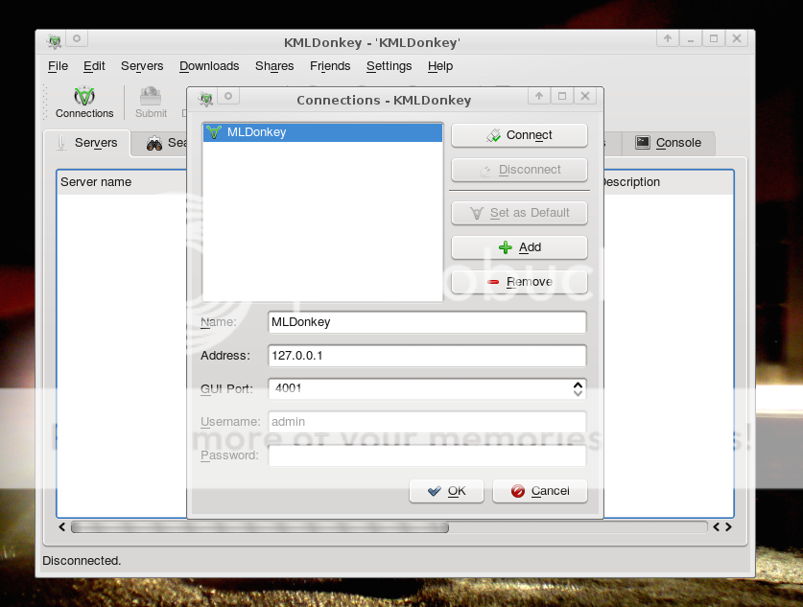Sort by Server name column header

(122, 181)
